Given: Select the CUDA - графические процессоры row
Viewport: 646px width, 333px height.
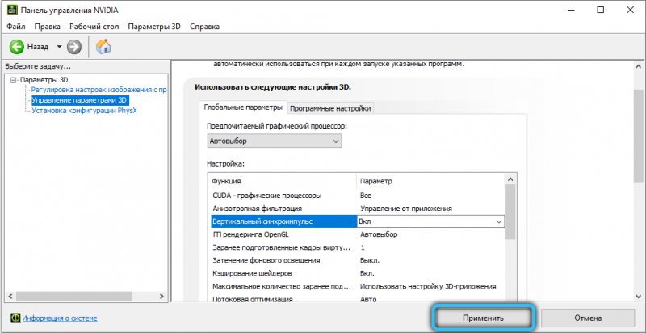Looking at the screenshot, I should tap(358, 196).
